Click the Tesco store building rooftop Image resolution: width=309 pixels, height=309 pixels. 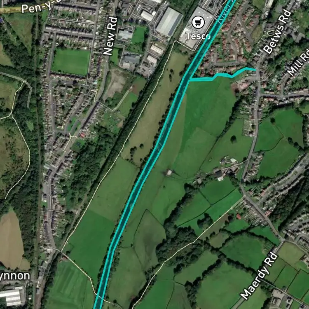(195, 28)
